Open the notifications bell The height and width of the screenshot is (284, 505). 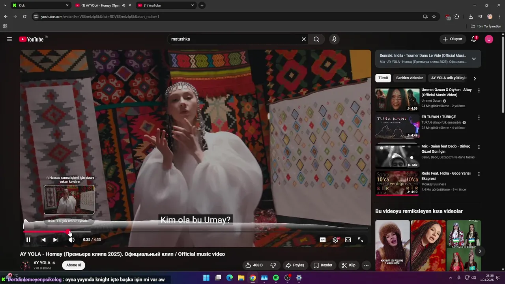coord(474,39)
